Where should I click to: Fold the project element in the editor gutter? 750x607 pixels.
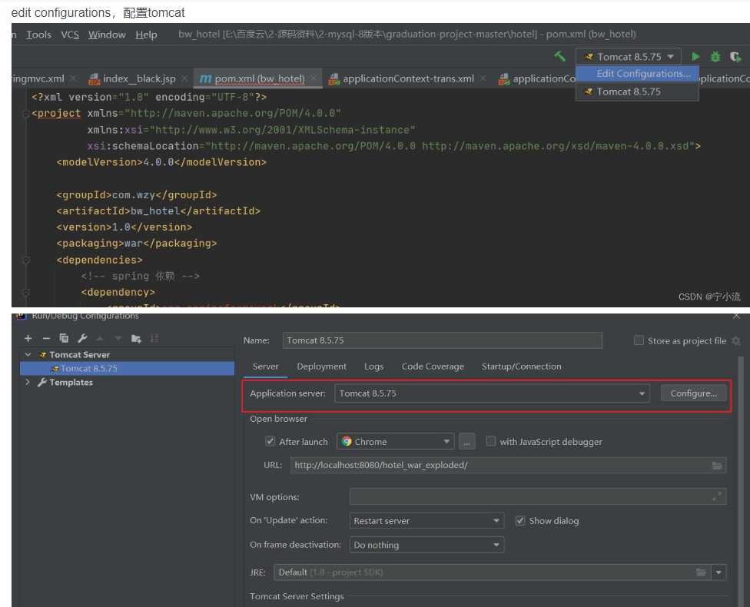point(26,114)
